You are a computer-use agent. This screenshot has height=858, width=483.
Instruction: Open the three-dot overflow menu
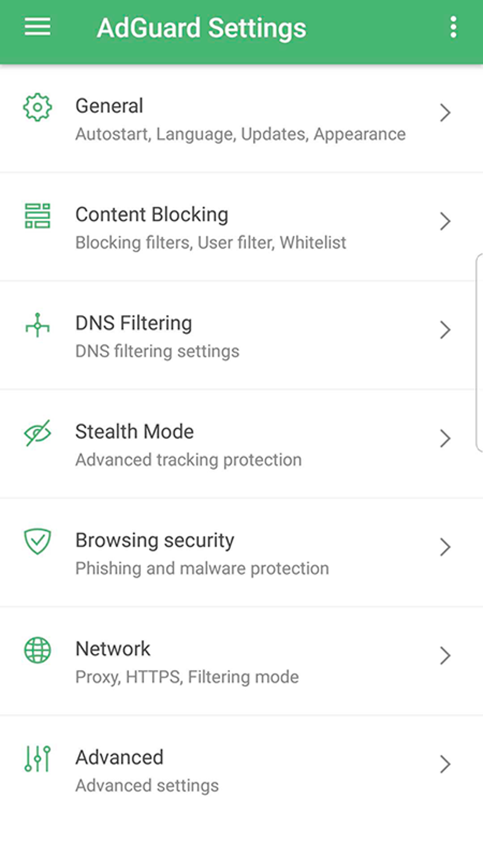pyautogui.click(x=453, y=27)
